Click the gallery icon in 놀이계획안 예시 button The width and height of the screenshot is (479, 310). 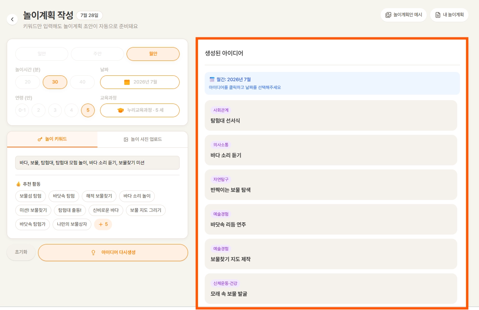(388, 15)
